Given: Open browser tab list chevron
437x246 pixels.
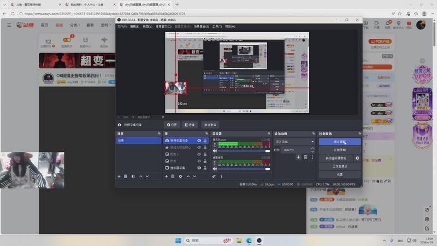Looking at the screenshot, I should [4, 5].
